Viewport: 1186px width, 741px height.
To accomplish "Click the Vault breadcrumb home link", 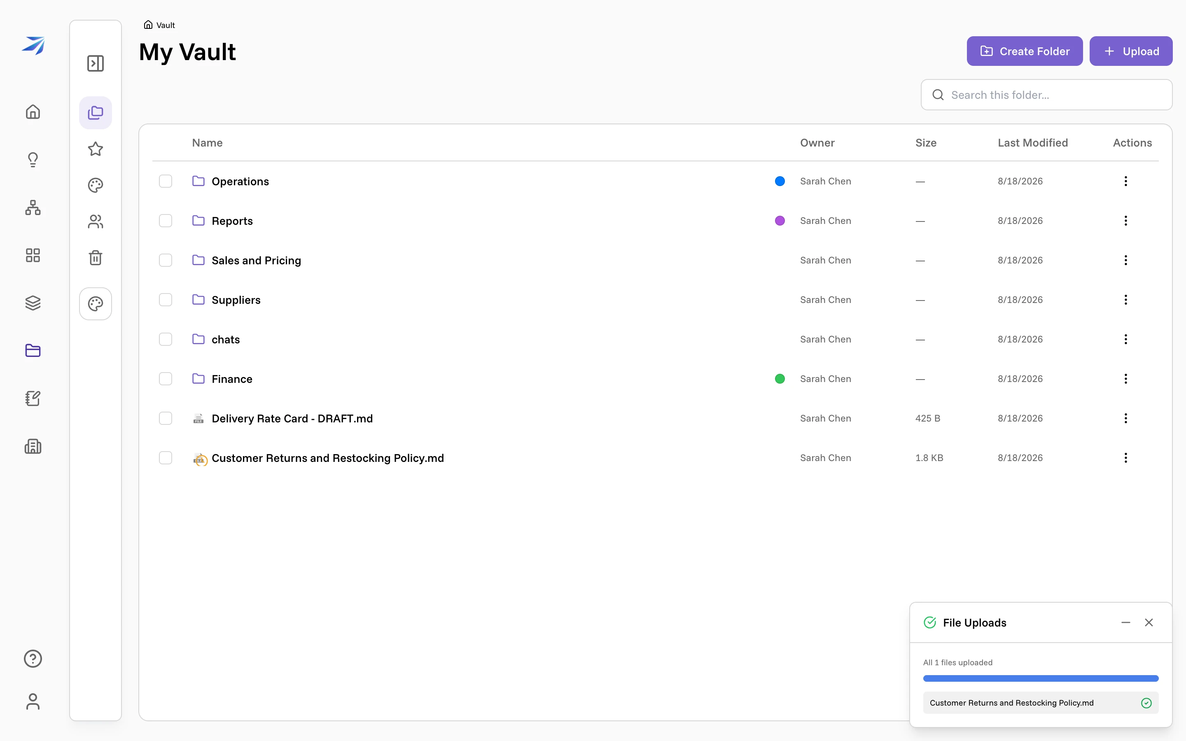I will tap(159, 25).
